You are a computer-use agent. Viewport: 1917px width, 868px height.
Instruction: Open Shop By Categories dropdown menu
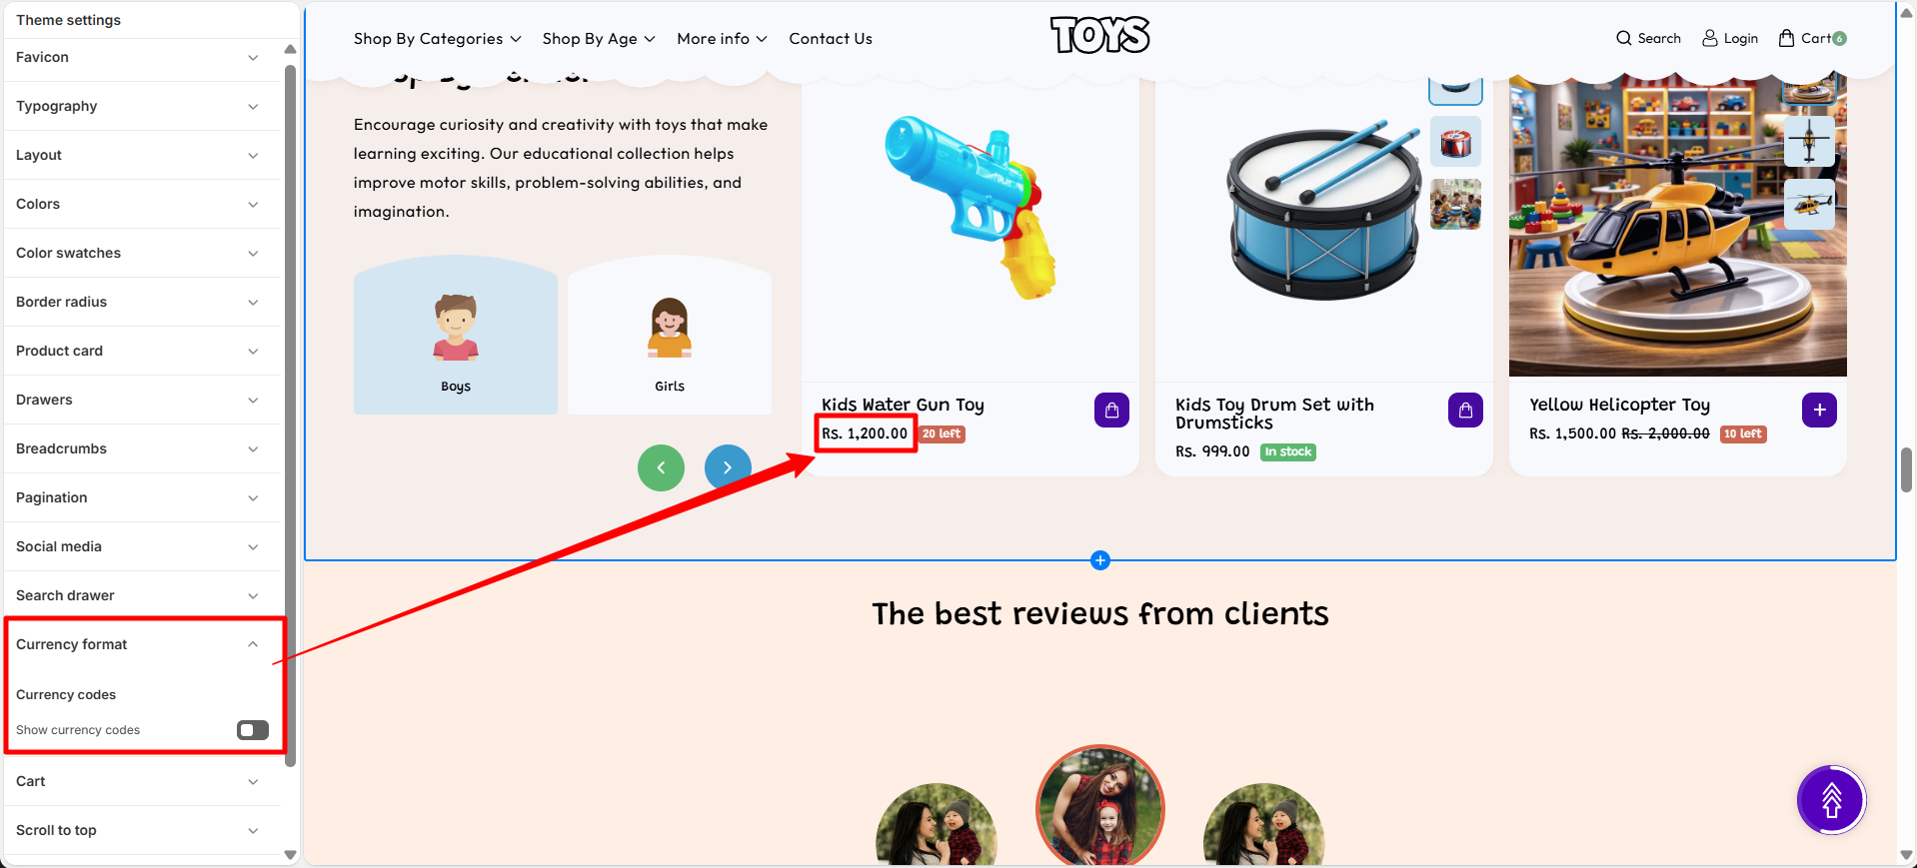437,38
